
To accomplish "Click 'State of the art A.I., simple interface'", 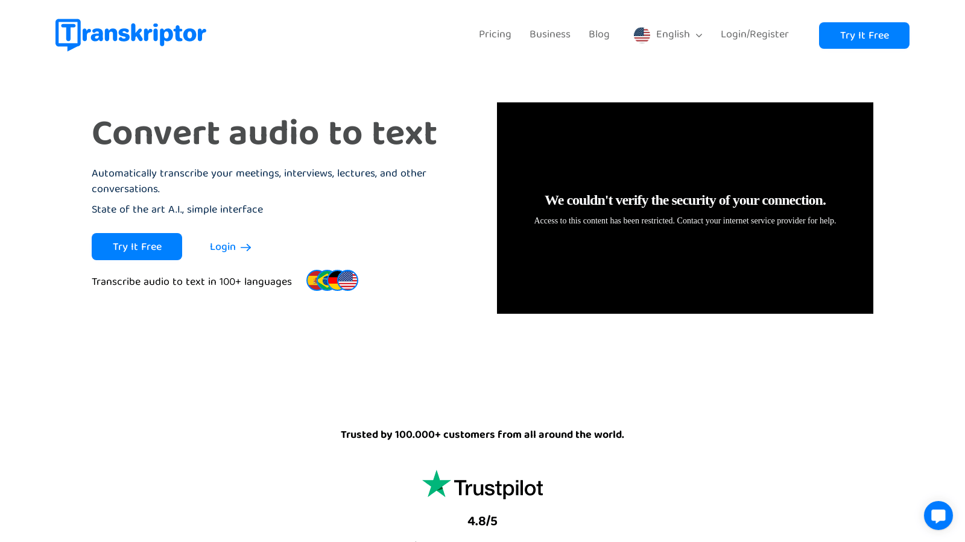I will click(177, 210).
